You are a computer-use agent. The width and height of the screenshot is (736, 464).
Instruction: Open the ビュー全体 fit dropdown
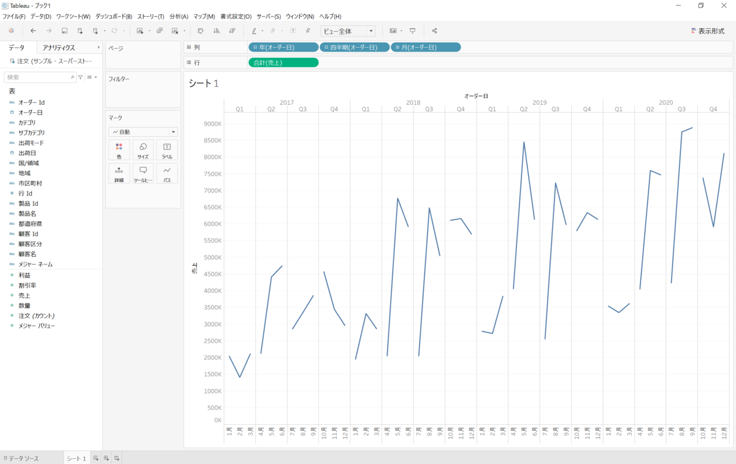[347, 31]
